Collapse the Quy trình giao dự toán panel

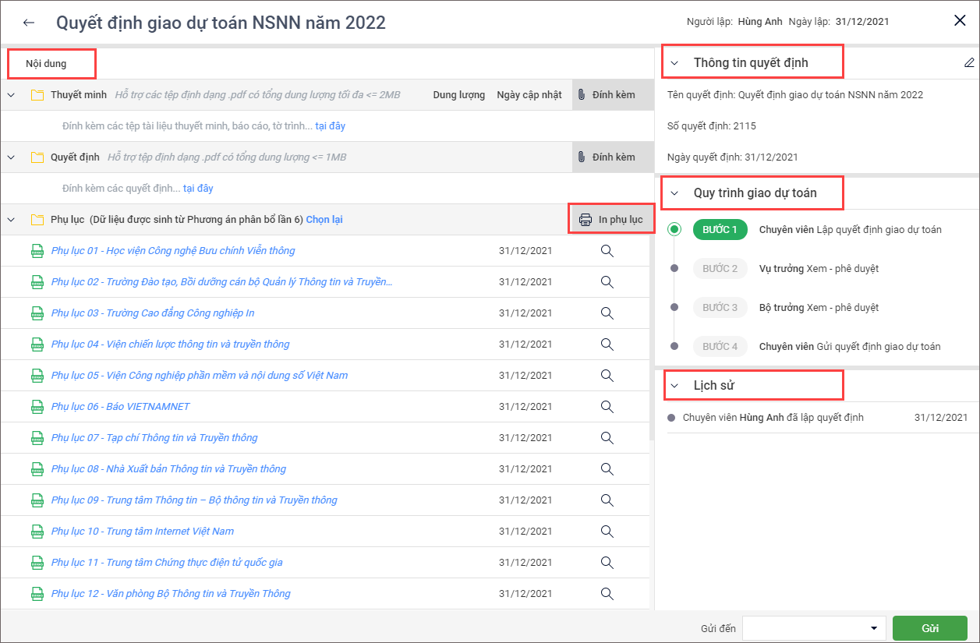[x=675, y=193]
